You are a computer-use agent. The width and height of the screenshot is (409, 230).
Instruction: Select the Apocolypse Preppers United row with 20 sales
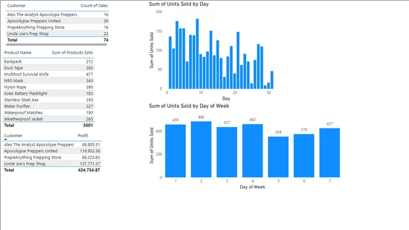57,21
